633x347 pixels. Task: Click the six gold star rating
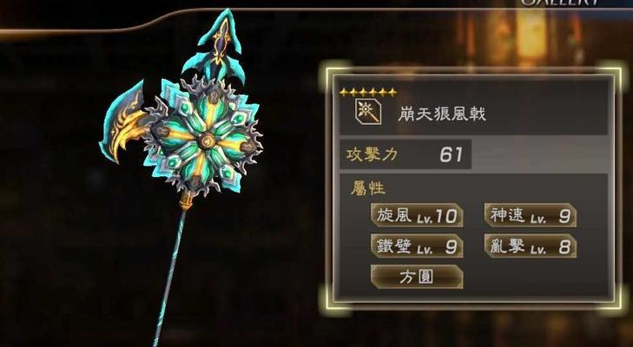(x=368, y=93)
